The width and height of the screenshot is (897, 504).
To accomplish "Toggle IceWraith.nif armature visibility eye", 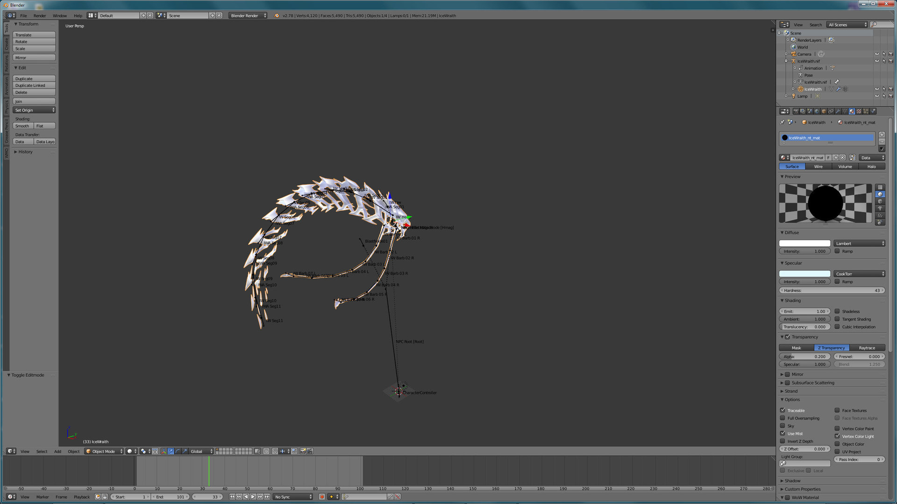I will [876, 61].
